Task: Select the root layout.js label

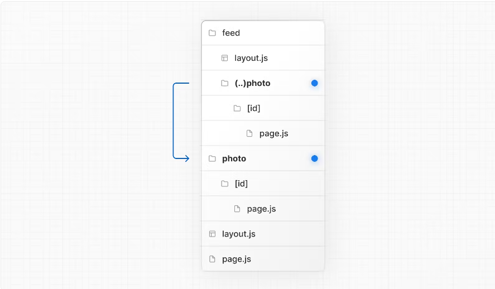Action: [238, 234]
